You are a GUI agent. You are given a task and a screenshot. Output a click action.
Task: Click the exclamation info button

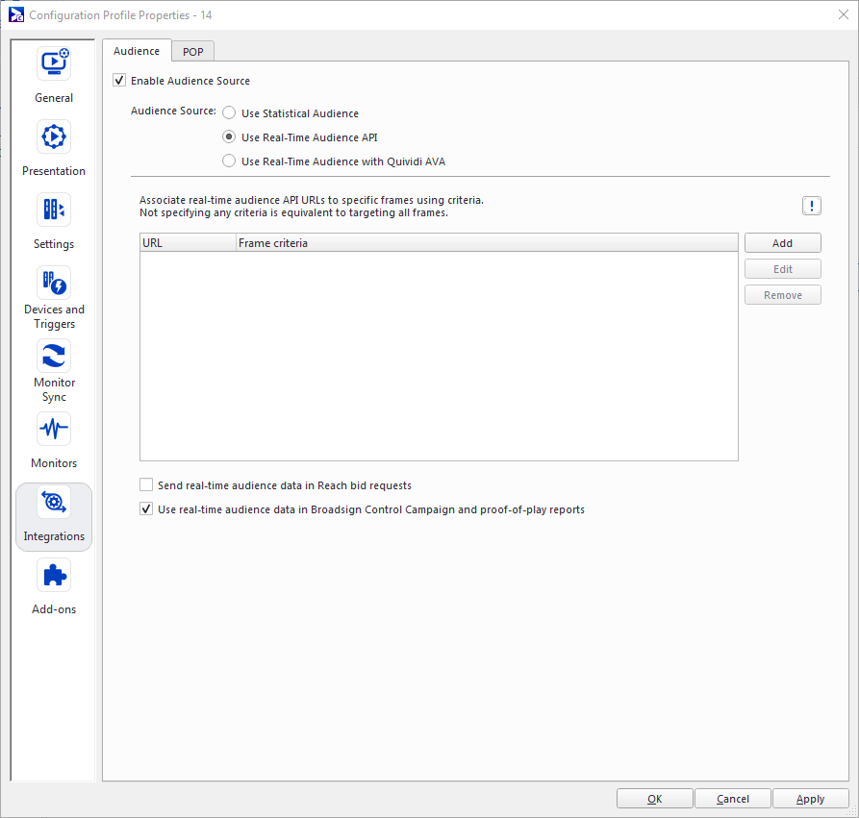coord(812,206)
